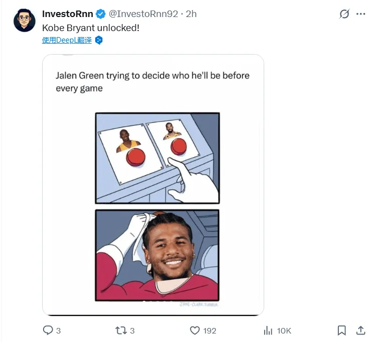
Task: Click the 2h timestamp of the tweet
Action: [191, 14]
